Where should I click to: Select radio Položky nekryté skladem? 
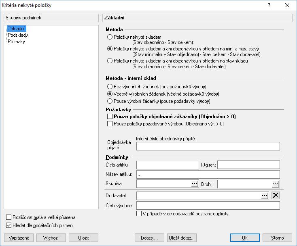point(110,37)
